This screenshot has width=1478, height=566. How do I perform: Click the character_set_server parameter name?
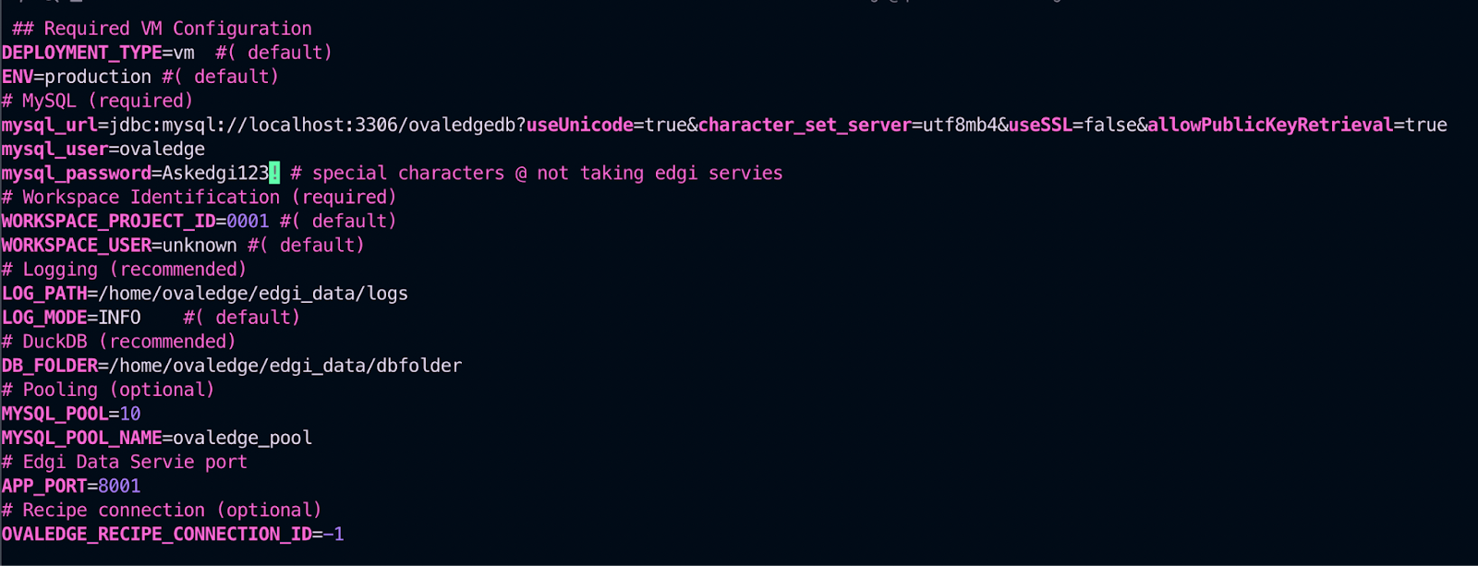pos(805,125)
